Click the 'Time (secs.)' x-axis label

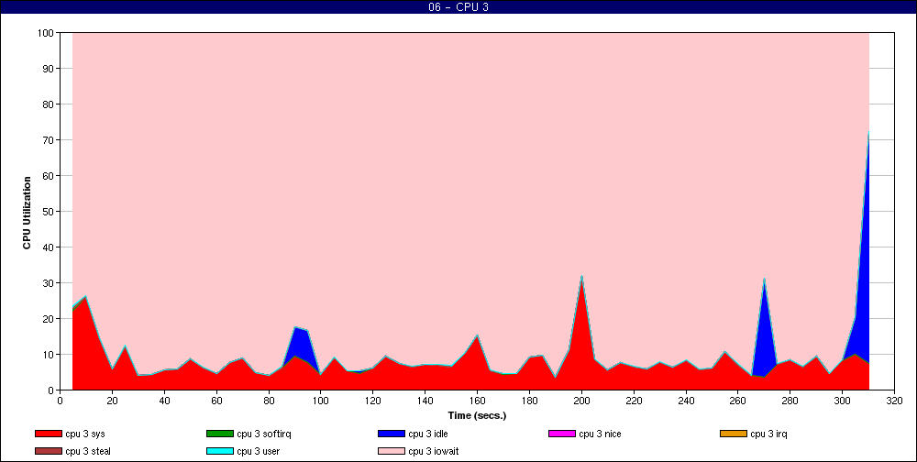click(477, 416)
